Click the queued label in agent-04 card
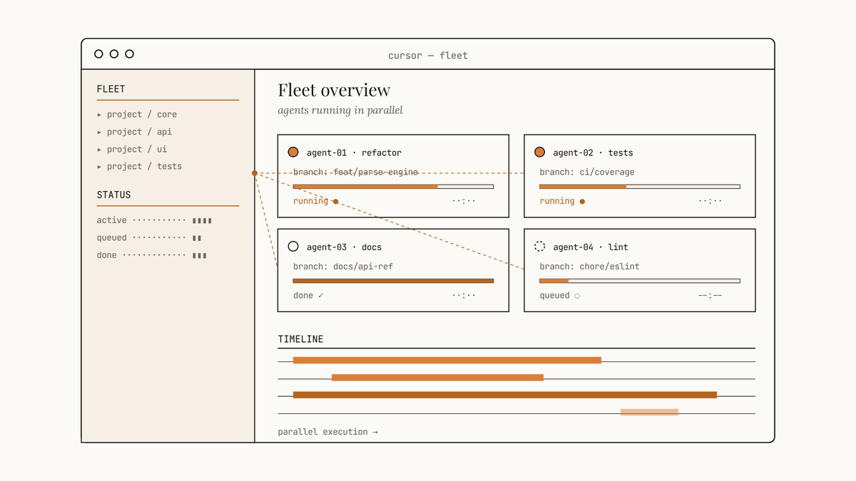 555,296
